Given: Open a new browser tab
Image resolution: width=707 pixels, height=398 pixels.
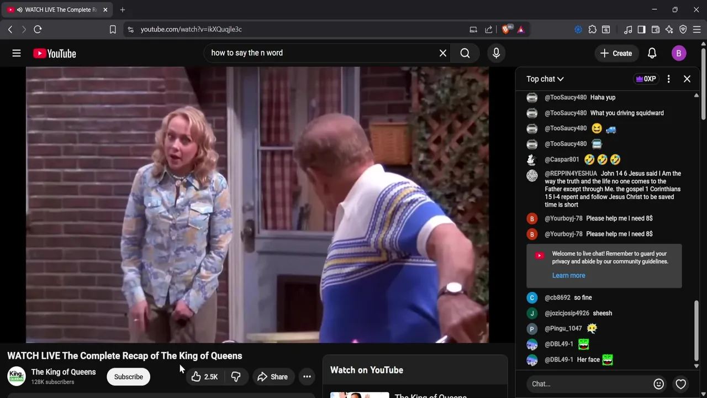Looking at the screenshot, I should click(x=123, y=9).
